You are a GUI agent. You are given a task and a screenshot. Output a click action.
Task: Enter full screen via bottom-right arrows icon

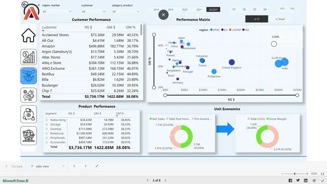322,180
